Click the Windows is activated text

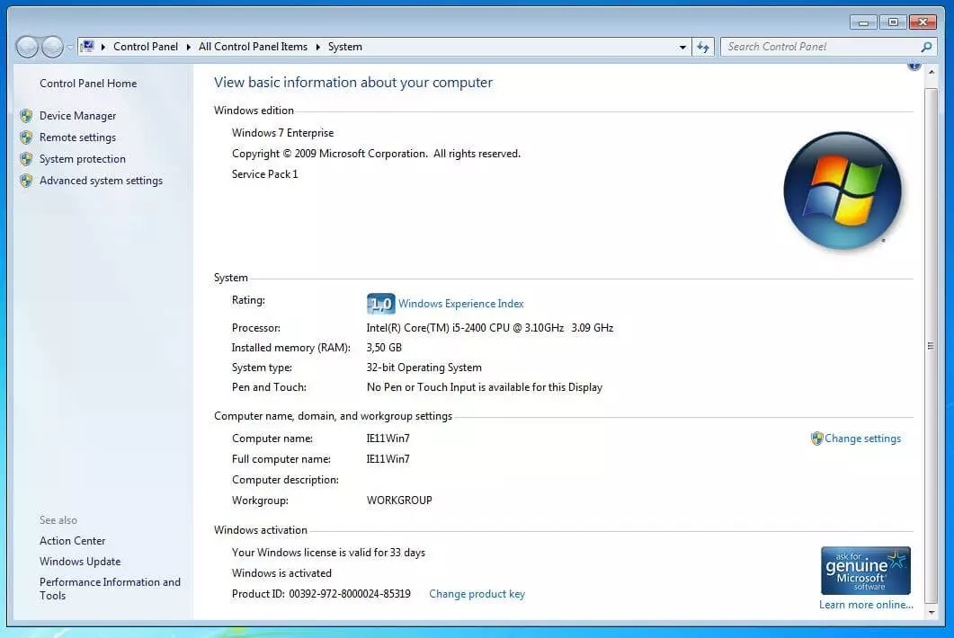click(x=281, y=573)
